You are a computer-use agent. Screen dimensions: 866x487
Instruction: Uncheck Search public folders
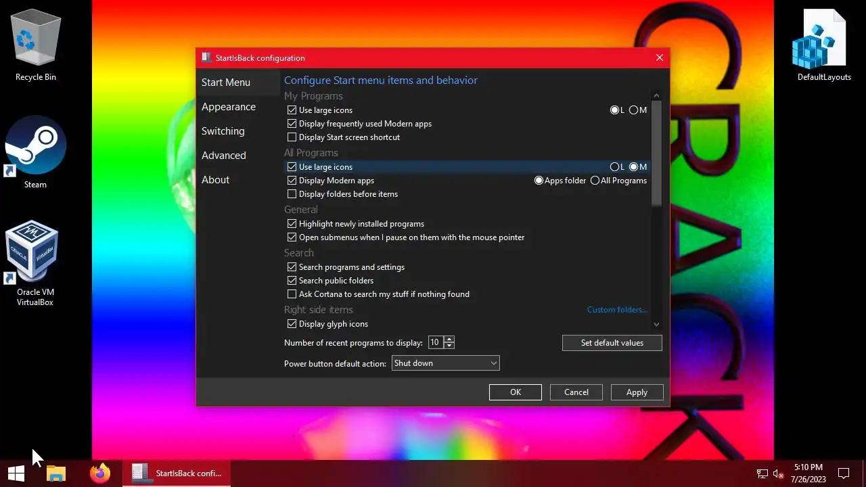click(292, 281)
